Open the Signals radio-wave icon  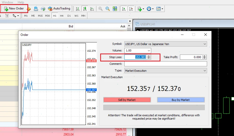pyautogui.click(x=43, y=9)
